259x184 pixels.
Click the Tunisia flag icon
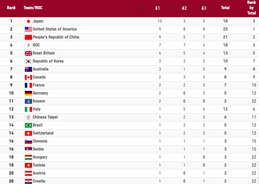pyautogui.click(x=28, y=165)
